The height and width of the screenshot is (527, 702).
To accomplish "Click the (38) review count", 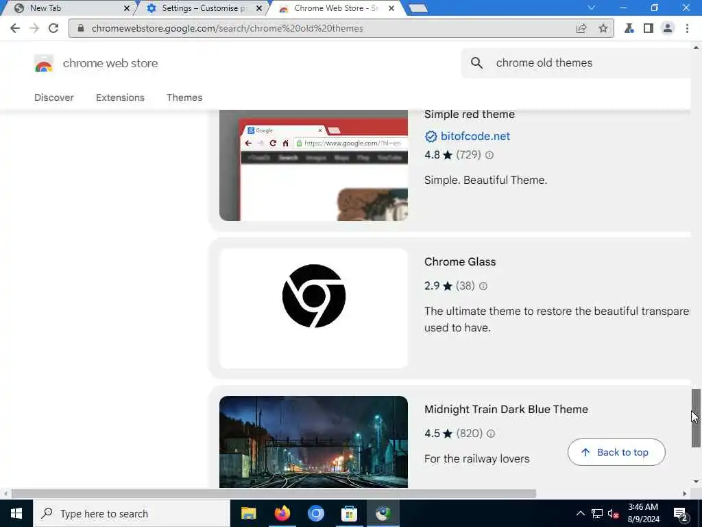I will tap(465, 286).
